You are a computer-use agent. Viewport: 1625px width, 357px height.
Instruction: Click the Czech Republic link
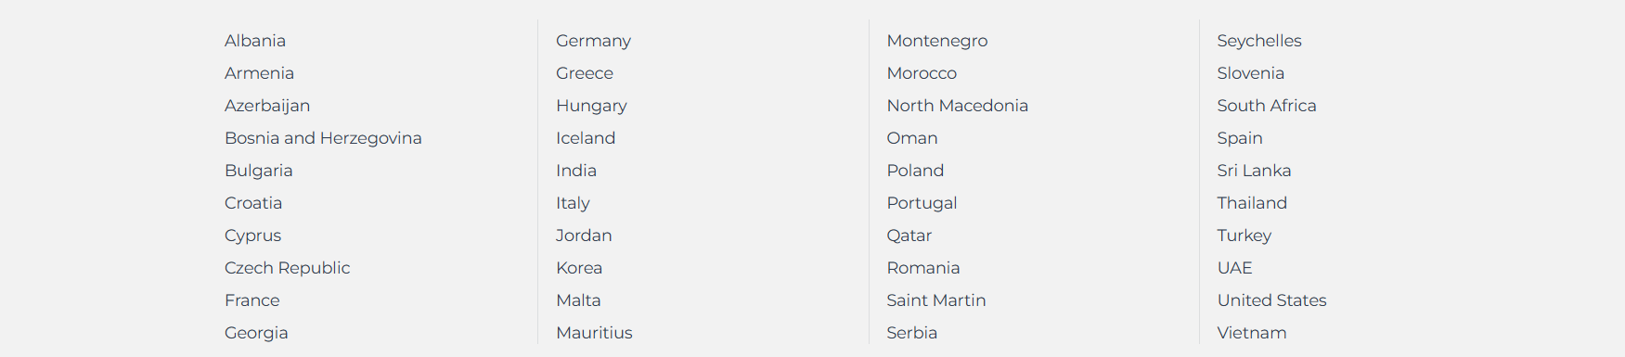pos(287,268)
